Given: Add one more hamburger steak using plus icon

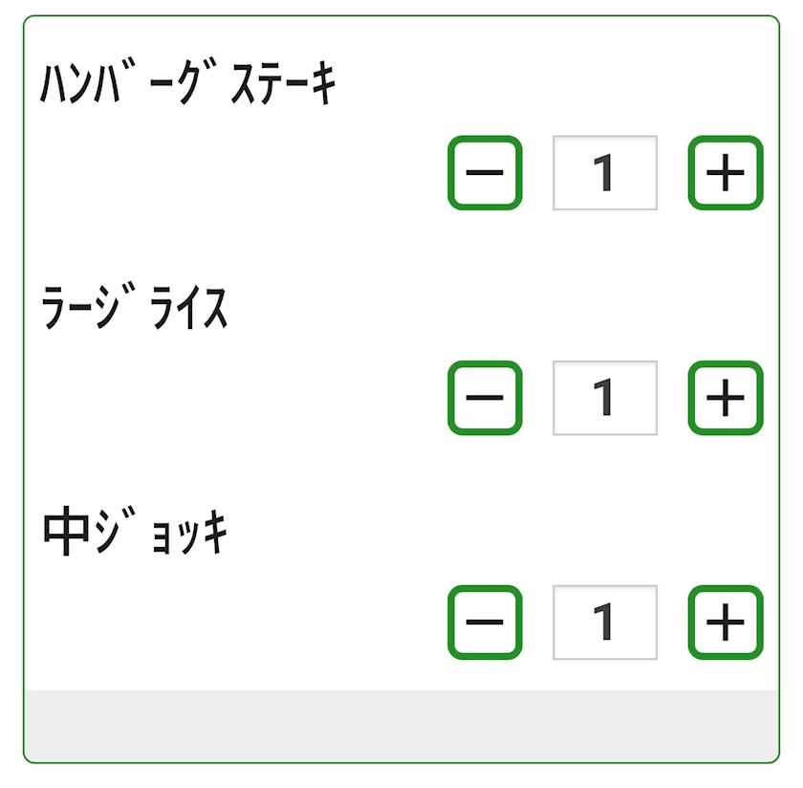Looking at the screenshot, I should click(726, 173).
